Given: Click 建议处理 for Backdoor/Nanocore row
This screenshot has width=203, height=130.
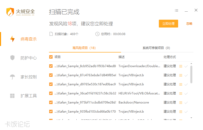Looking at the screenshot, I should (x=170, y=102).
